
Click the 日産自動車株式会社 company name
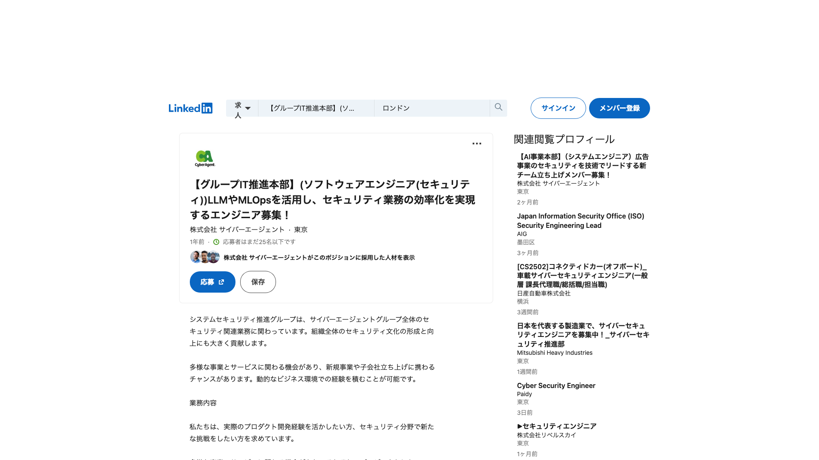[543, 293]
